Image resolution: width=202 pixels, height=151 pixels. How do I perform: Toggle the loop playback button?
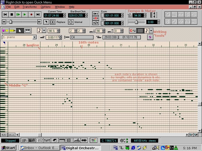pos(96,23)
